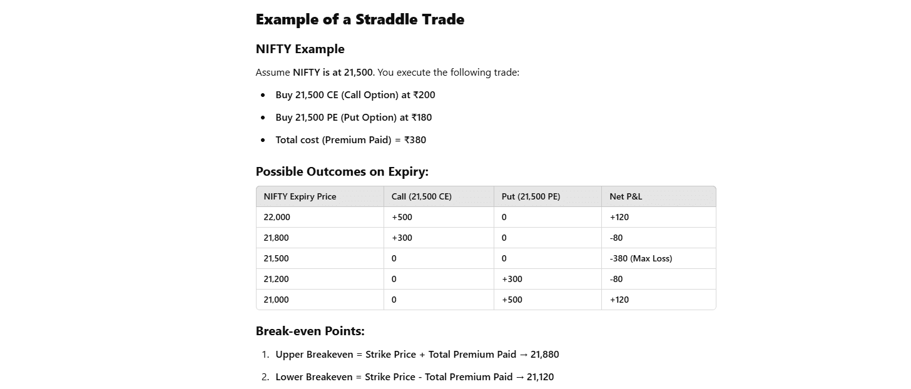This screenshot has width=911, height=389.
Task: Click the 'Put (21,500 PE)' column header
Action: 531,196
